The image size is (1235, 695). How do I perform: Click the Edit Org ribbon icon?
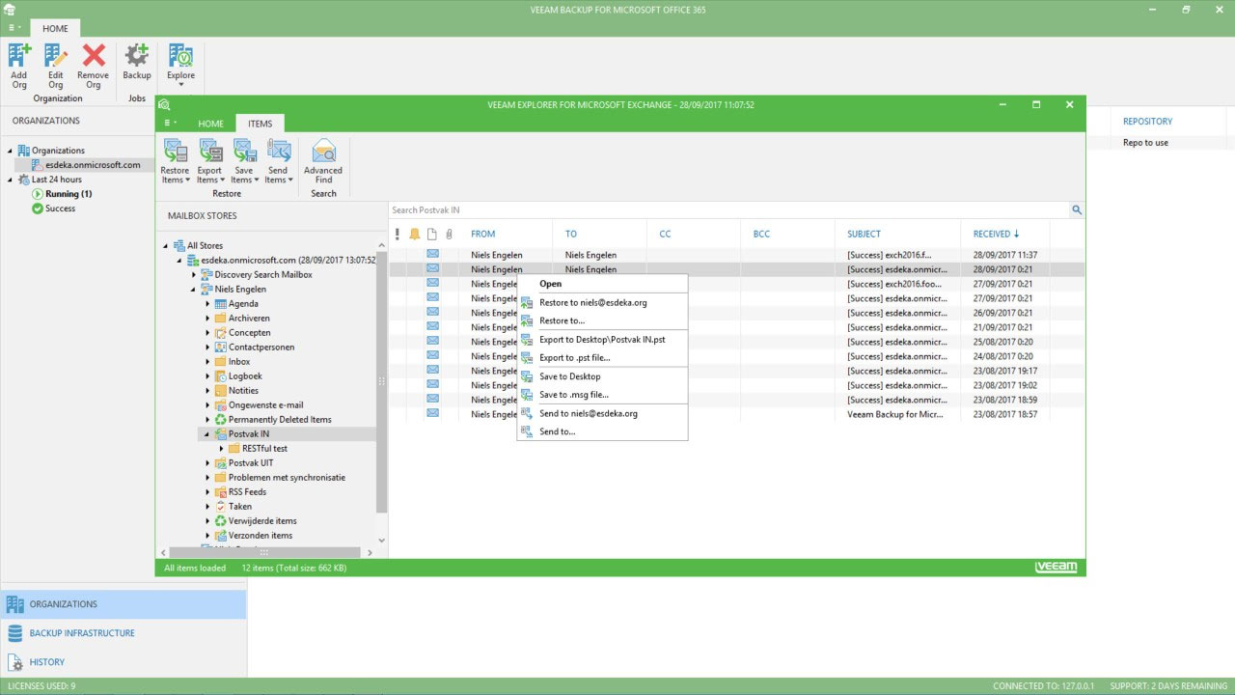pyautogui.click(x=56, y=66)
